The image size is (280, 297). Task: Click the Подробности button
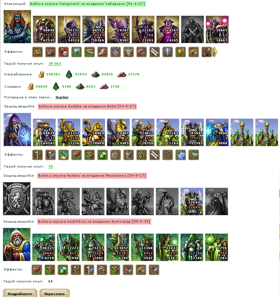(x=20, y=293)
